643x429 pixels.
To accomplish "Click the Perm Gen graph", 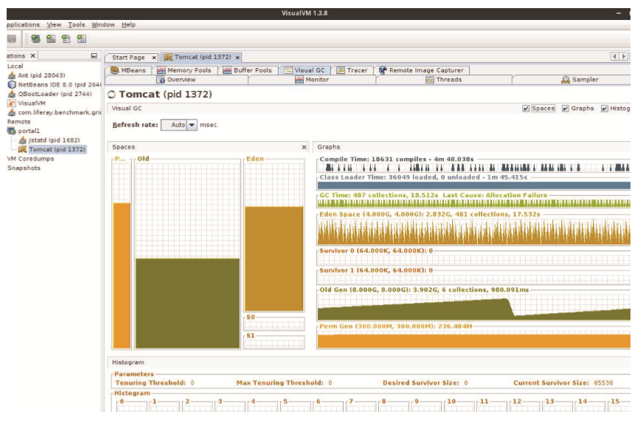I will [x=473, y=340].
